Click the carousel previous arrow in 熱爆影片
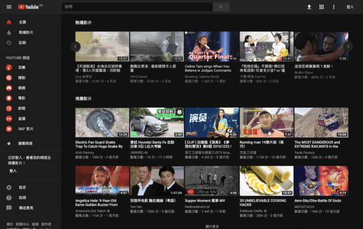The width and height of the screenshot is (363, 229). 76,47
